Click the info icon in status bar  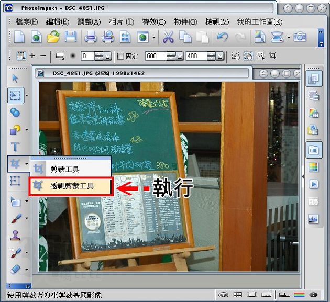pyautogui.click(x=313, y=295)
